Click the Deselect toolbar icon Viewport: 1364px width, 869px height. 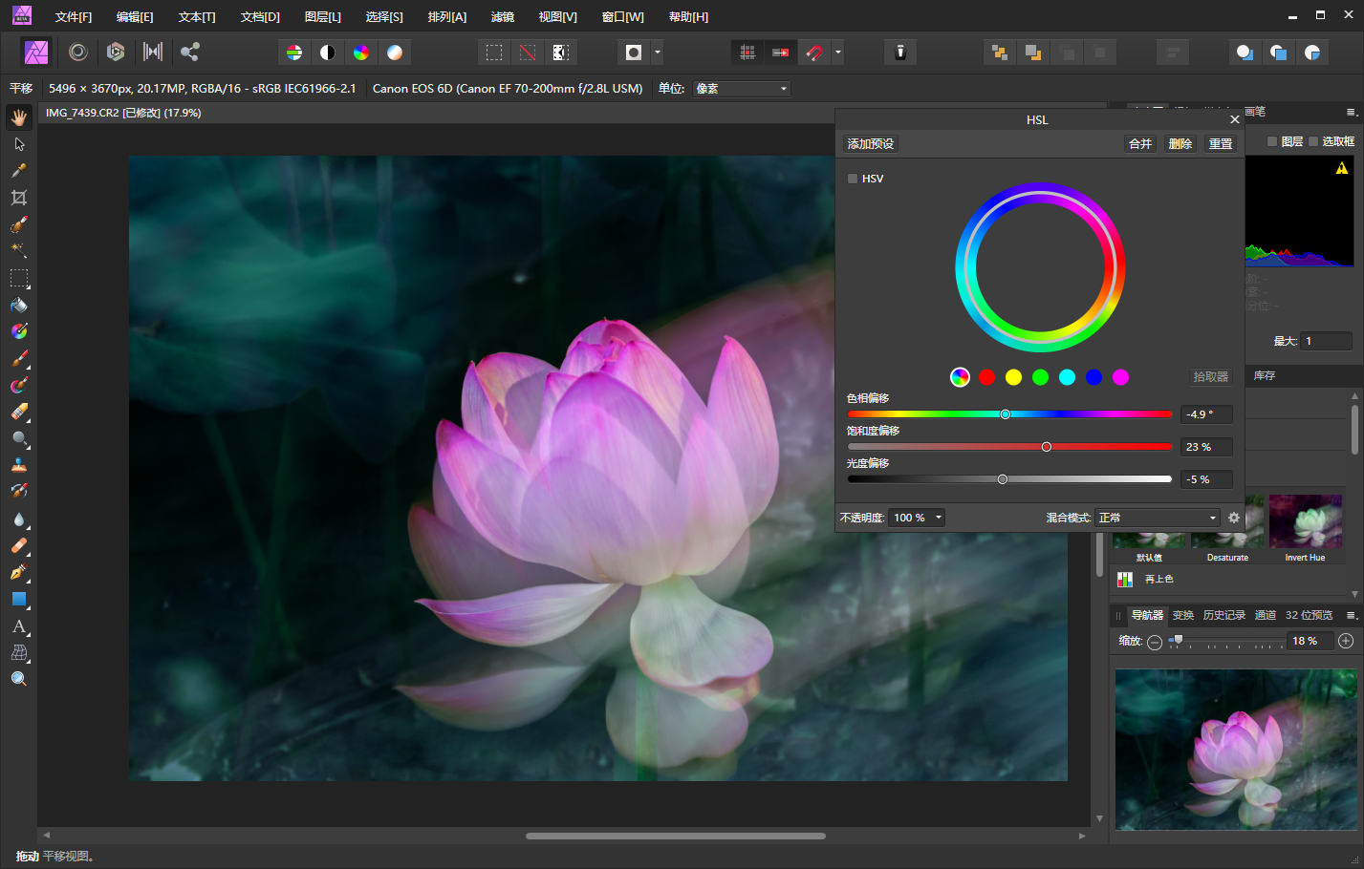pos(528,53)
